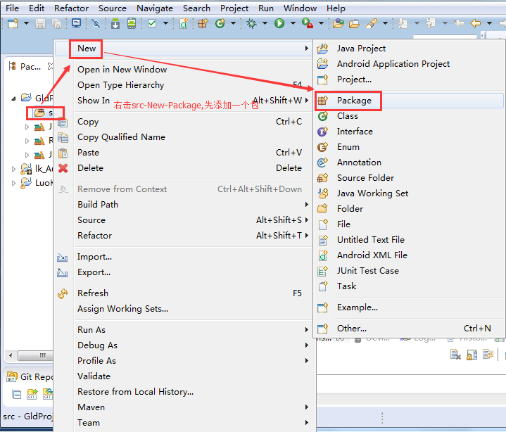
Task: Select Android XML File in submenu
Action: pyautogui.click(x=372, y=255)
